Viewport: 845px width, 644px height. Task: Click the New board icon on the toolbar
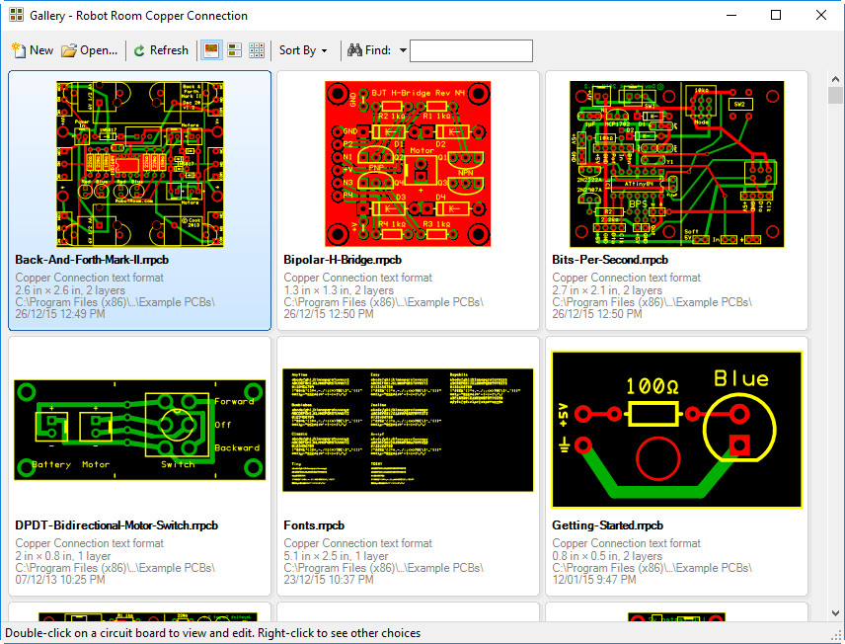coord(18,49)
